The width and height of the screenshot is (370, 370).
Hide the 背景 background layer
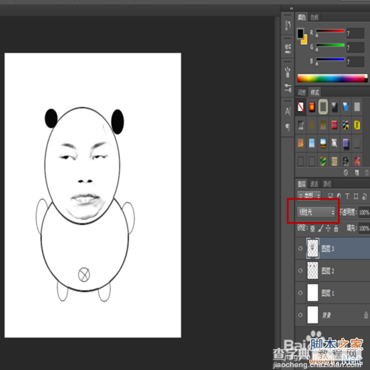coord(300,315)
